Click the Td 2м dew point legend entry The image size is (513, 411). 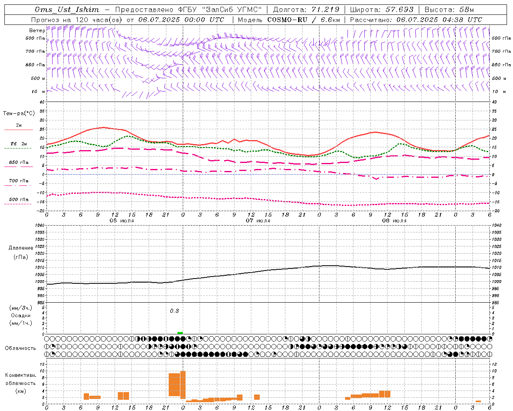[x=18, y=145]
